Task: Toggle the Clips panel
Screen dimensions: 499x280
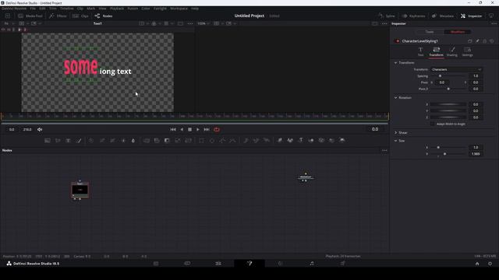Action: coord(80,16)
